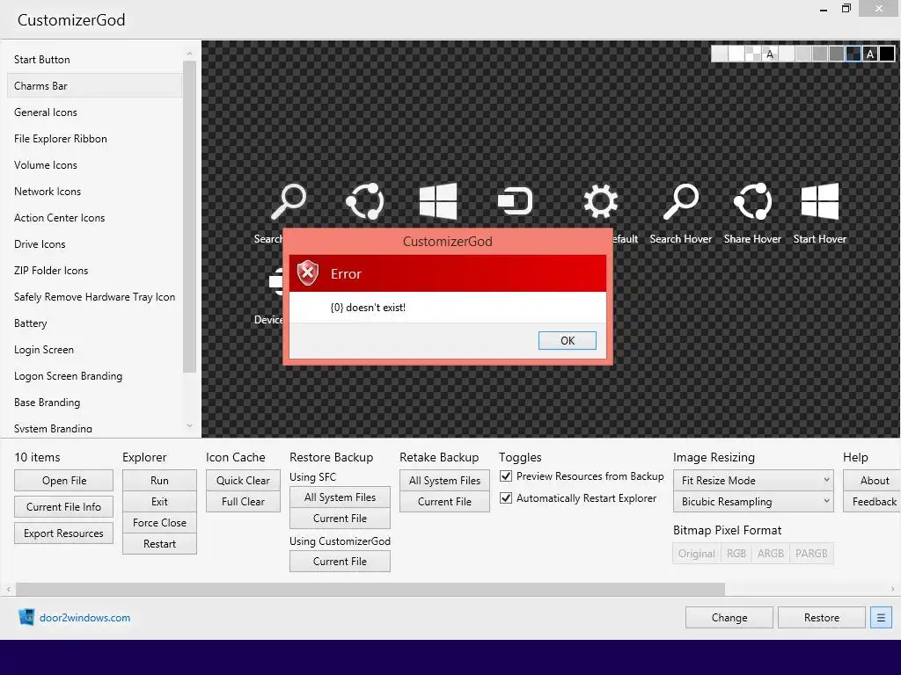Click All System Files under Using SFC
Screen dimensions: 901x675
click(x=341, y=497)
